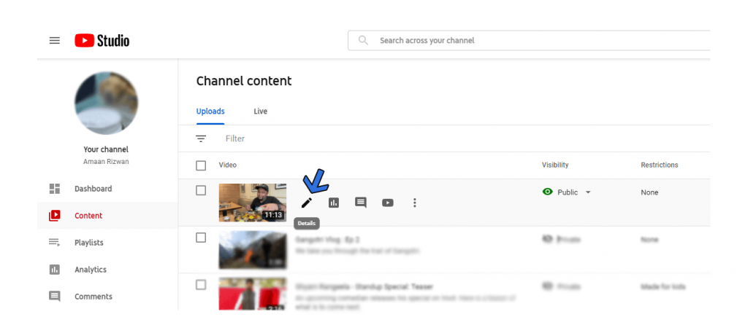Check the box for the Gangotri Vlog video
Image resolution: width=748 pixels, height=333 pixels.
[202, 238]
